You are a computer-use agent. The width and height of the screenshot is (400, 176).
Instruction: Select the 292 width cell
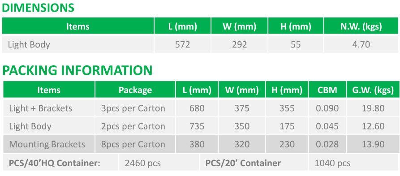click(x=239, y=45)
